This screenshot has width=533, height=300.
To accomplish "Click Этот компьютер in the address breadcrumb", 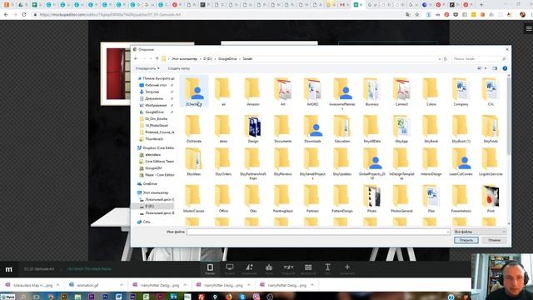I will pos(184,59).
